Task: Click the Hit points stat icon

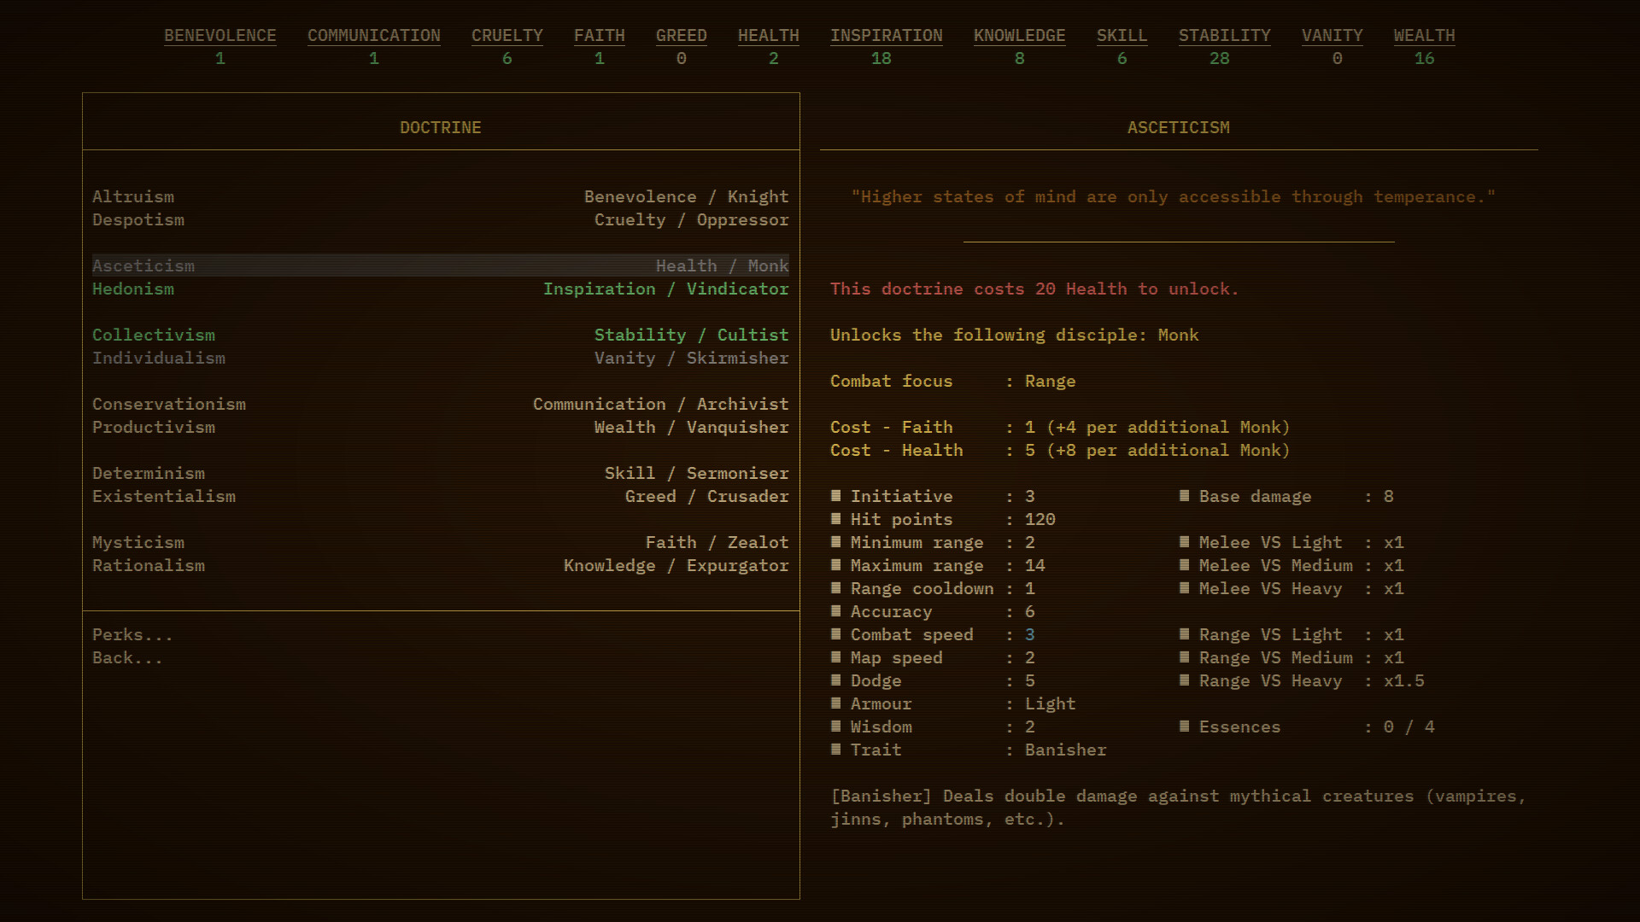Action: tap(835, 519)
